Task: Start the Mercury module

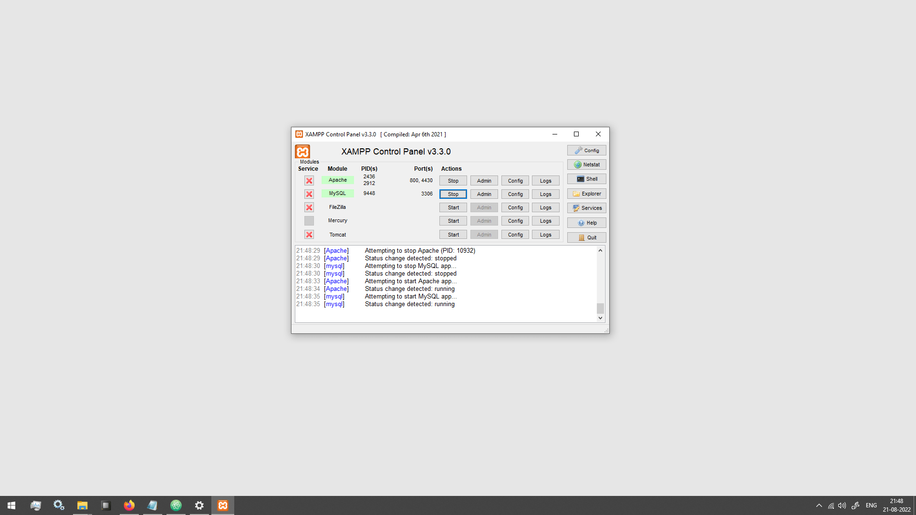Action: pos(453,221)
